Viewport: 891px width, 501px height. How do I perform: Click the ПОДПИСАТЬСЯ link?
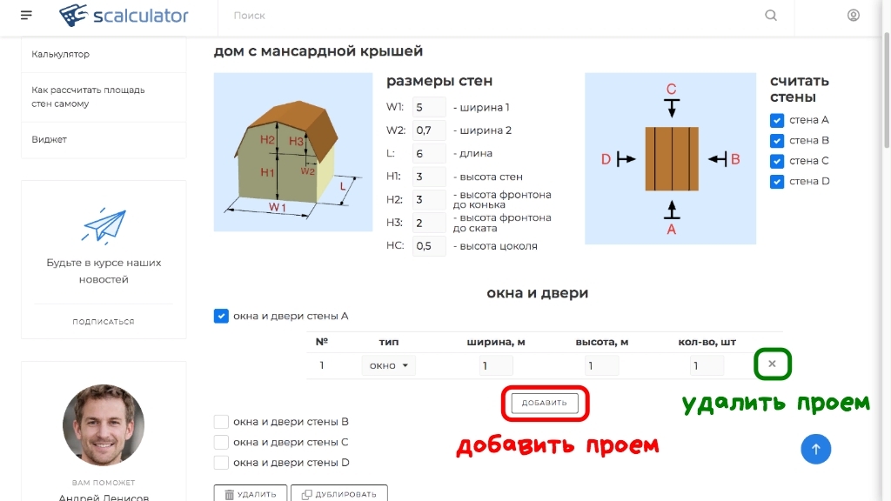tap(104, 321)
